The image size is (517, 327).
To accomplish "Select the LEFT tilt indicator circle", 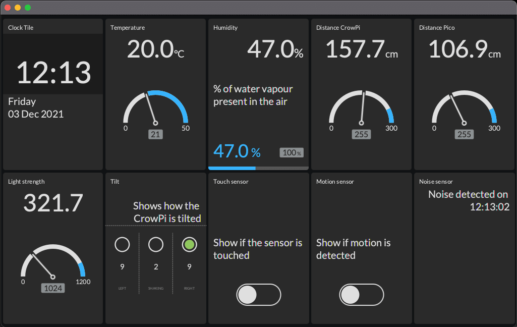I will tap(122, 245).
